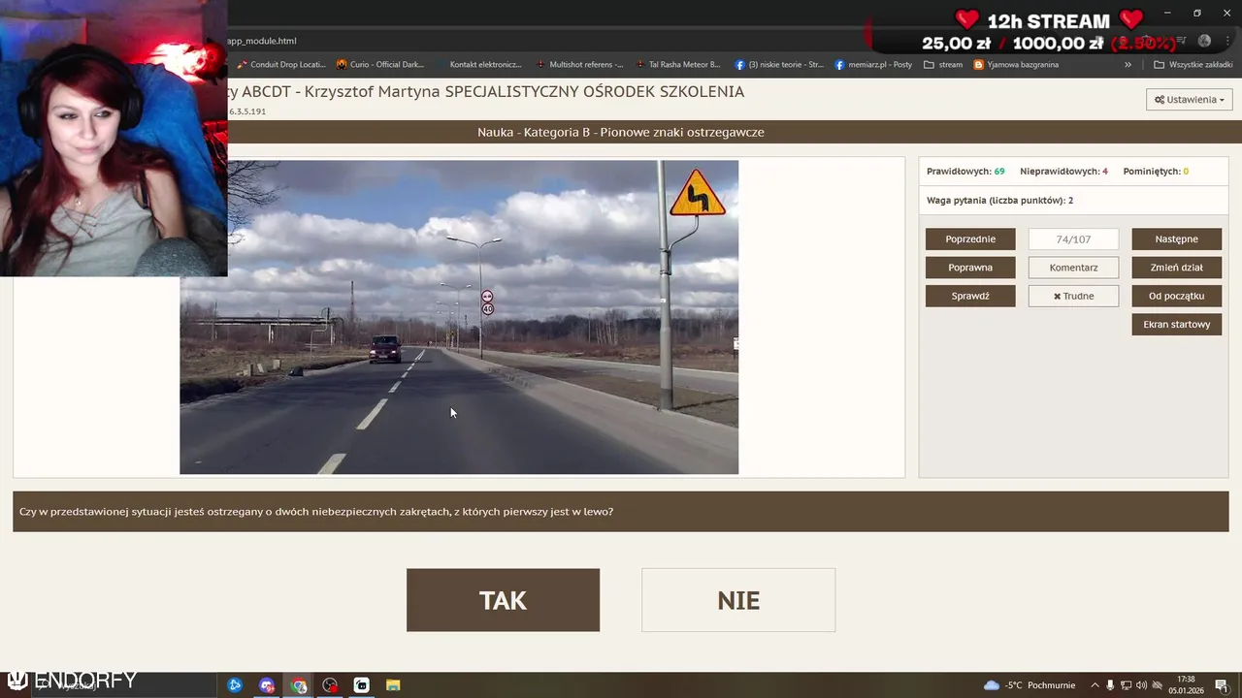Expand hidden bookmarks chevron

tap(1128, 65)
